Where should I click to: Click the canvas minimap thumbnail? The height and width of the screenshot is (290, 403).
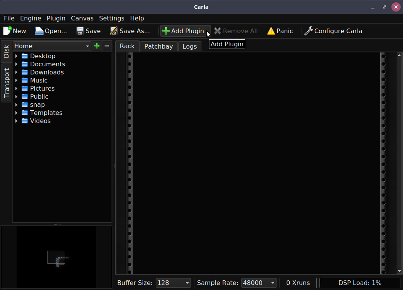tap(56, 257)
